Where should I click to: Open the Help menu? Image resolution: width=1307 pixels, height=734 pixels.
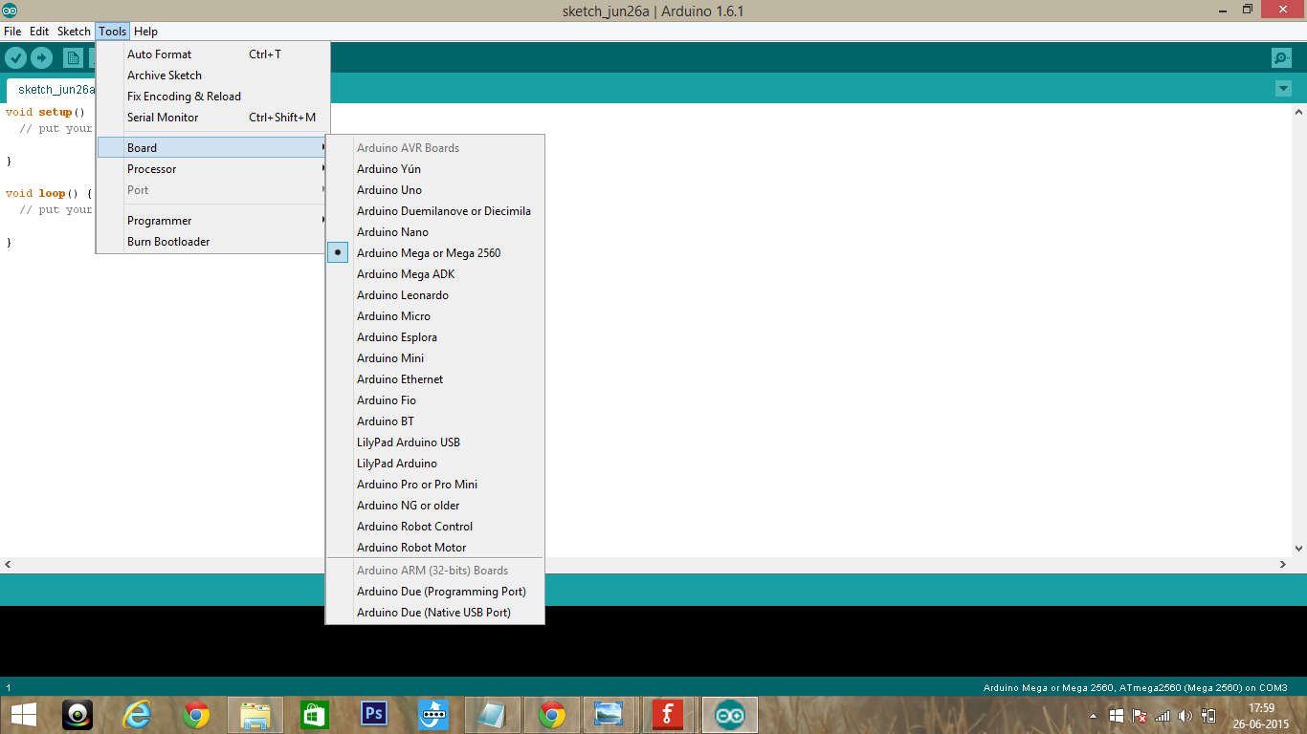[x=145, y=32]
